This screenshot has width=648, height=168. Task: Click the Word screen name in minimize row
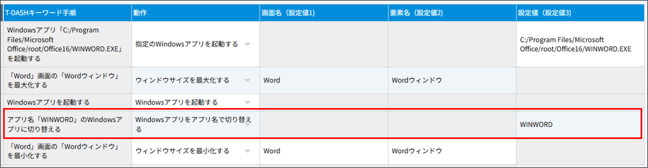tap(272, 151)
